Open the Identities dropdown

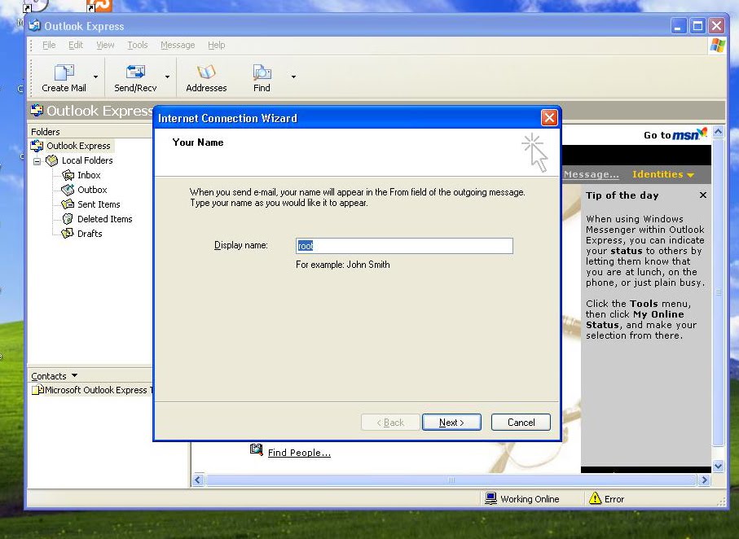(x=663, y=174)
